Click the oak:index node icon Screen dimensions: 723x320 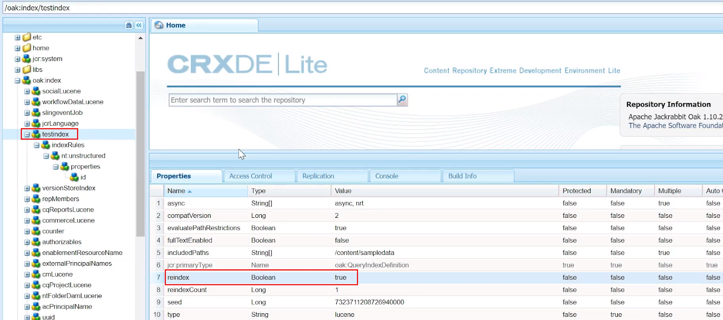[27, 80]
